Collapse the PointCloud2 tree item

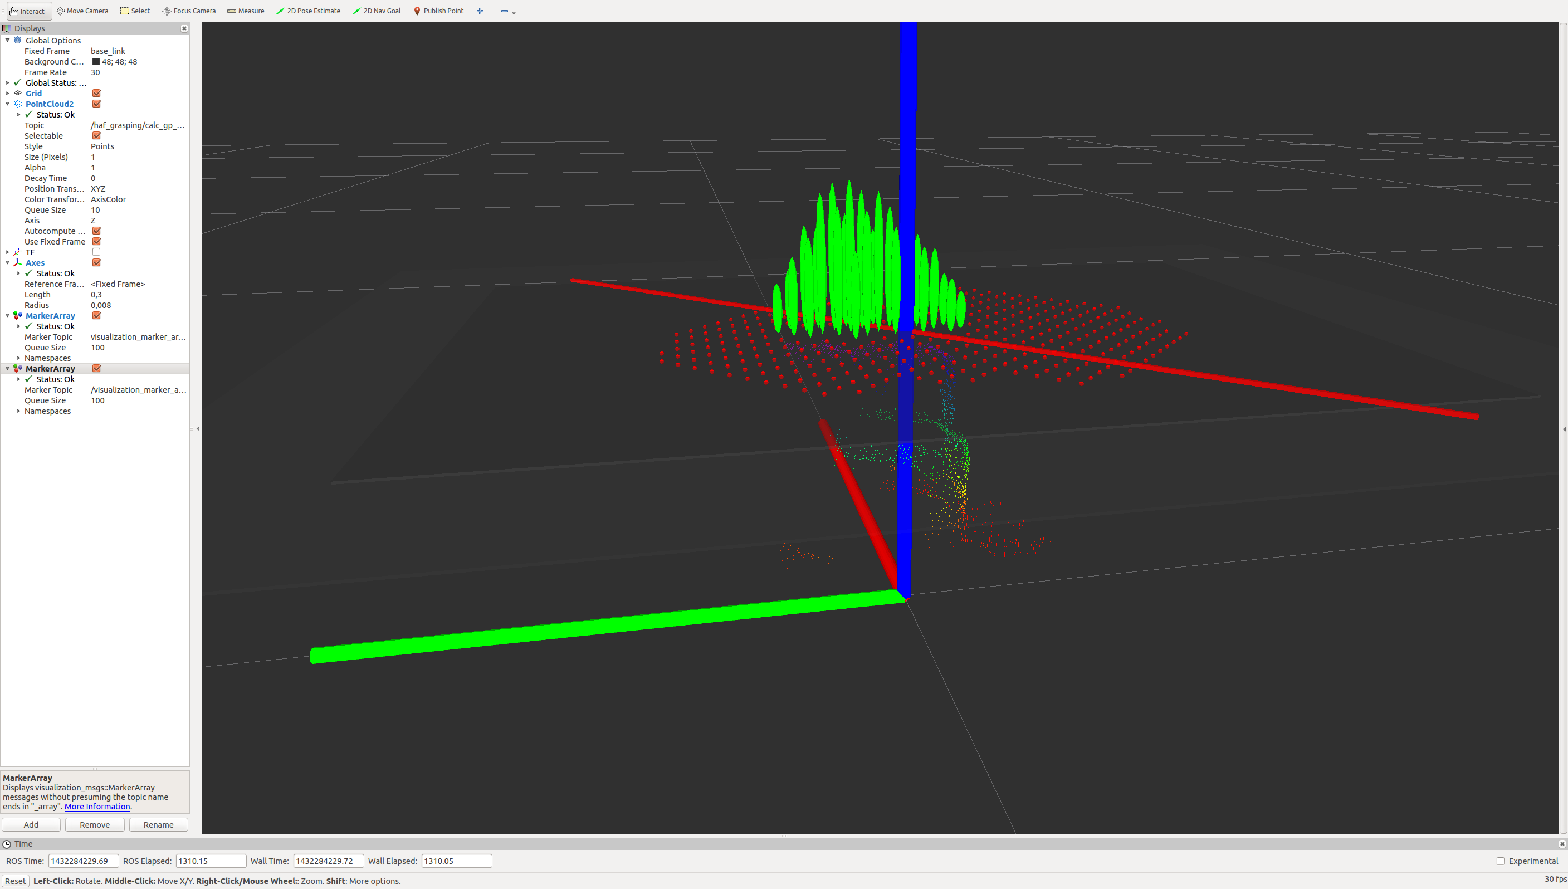point(7,104)
